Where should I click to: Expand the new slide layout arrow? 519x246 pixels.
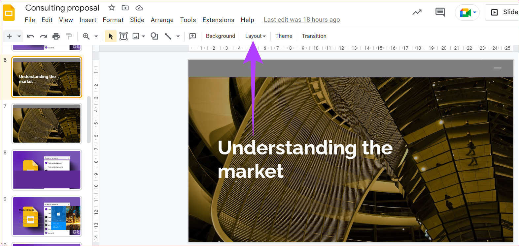(19, 36)
